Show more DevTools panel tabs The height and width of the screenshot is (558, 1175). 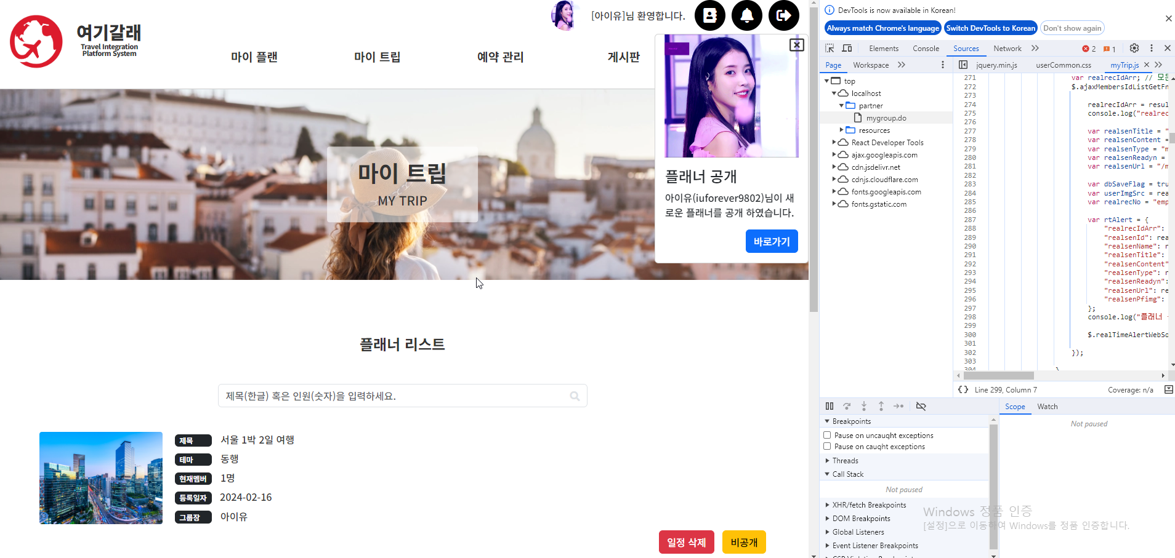click(1035, 48)
